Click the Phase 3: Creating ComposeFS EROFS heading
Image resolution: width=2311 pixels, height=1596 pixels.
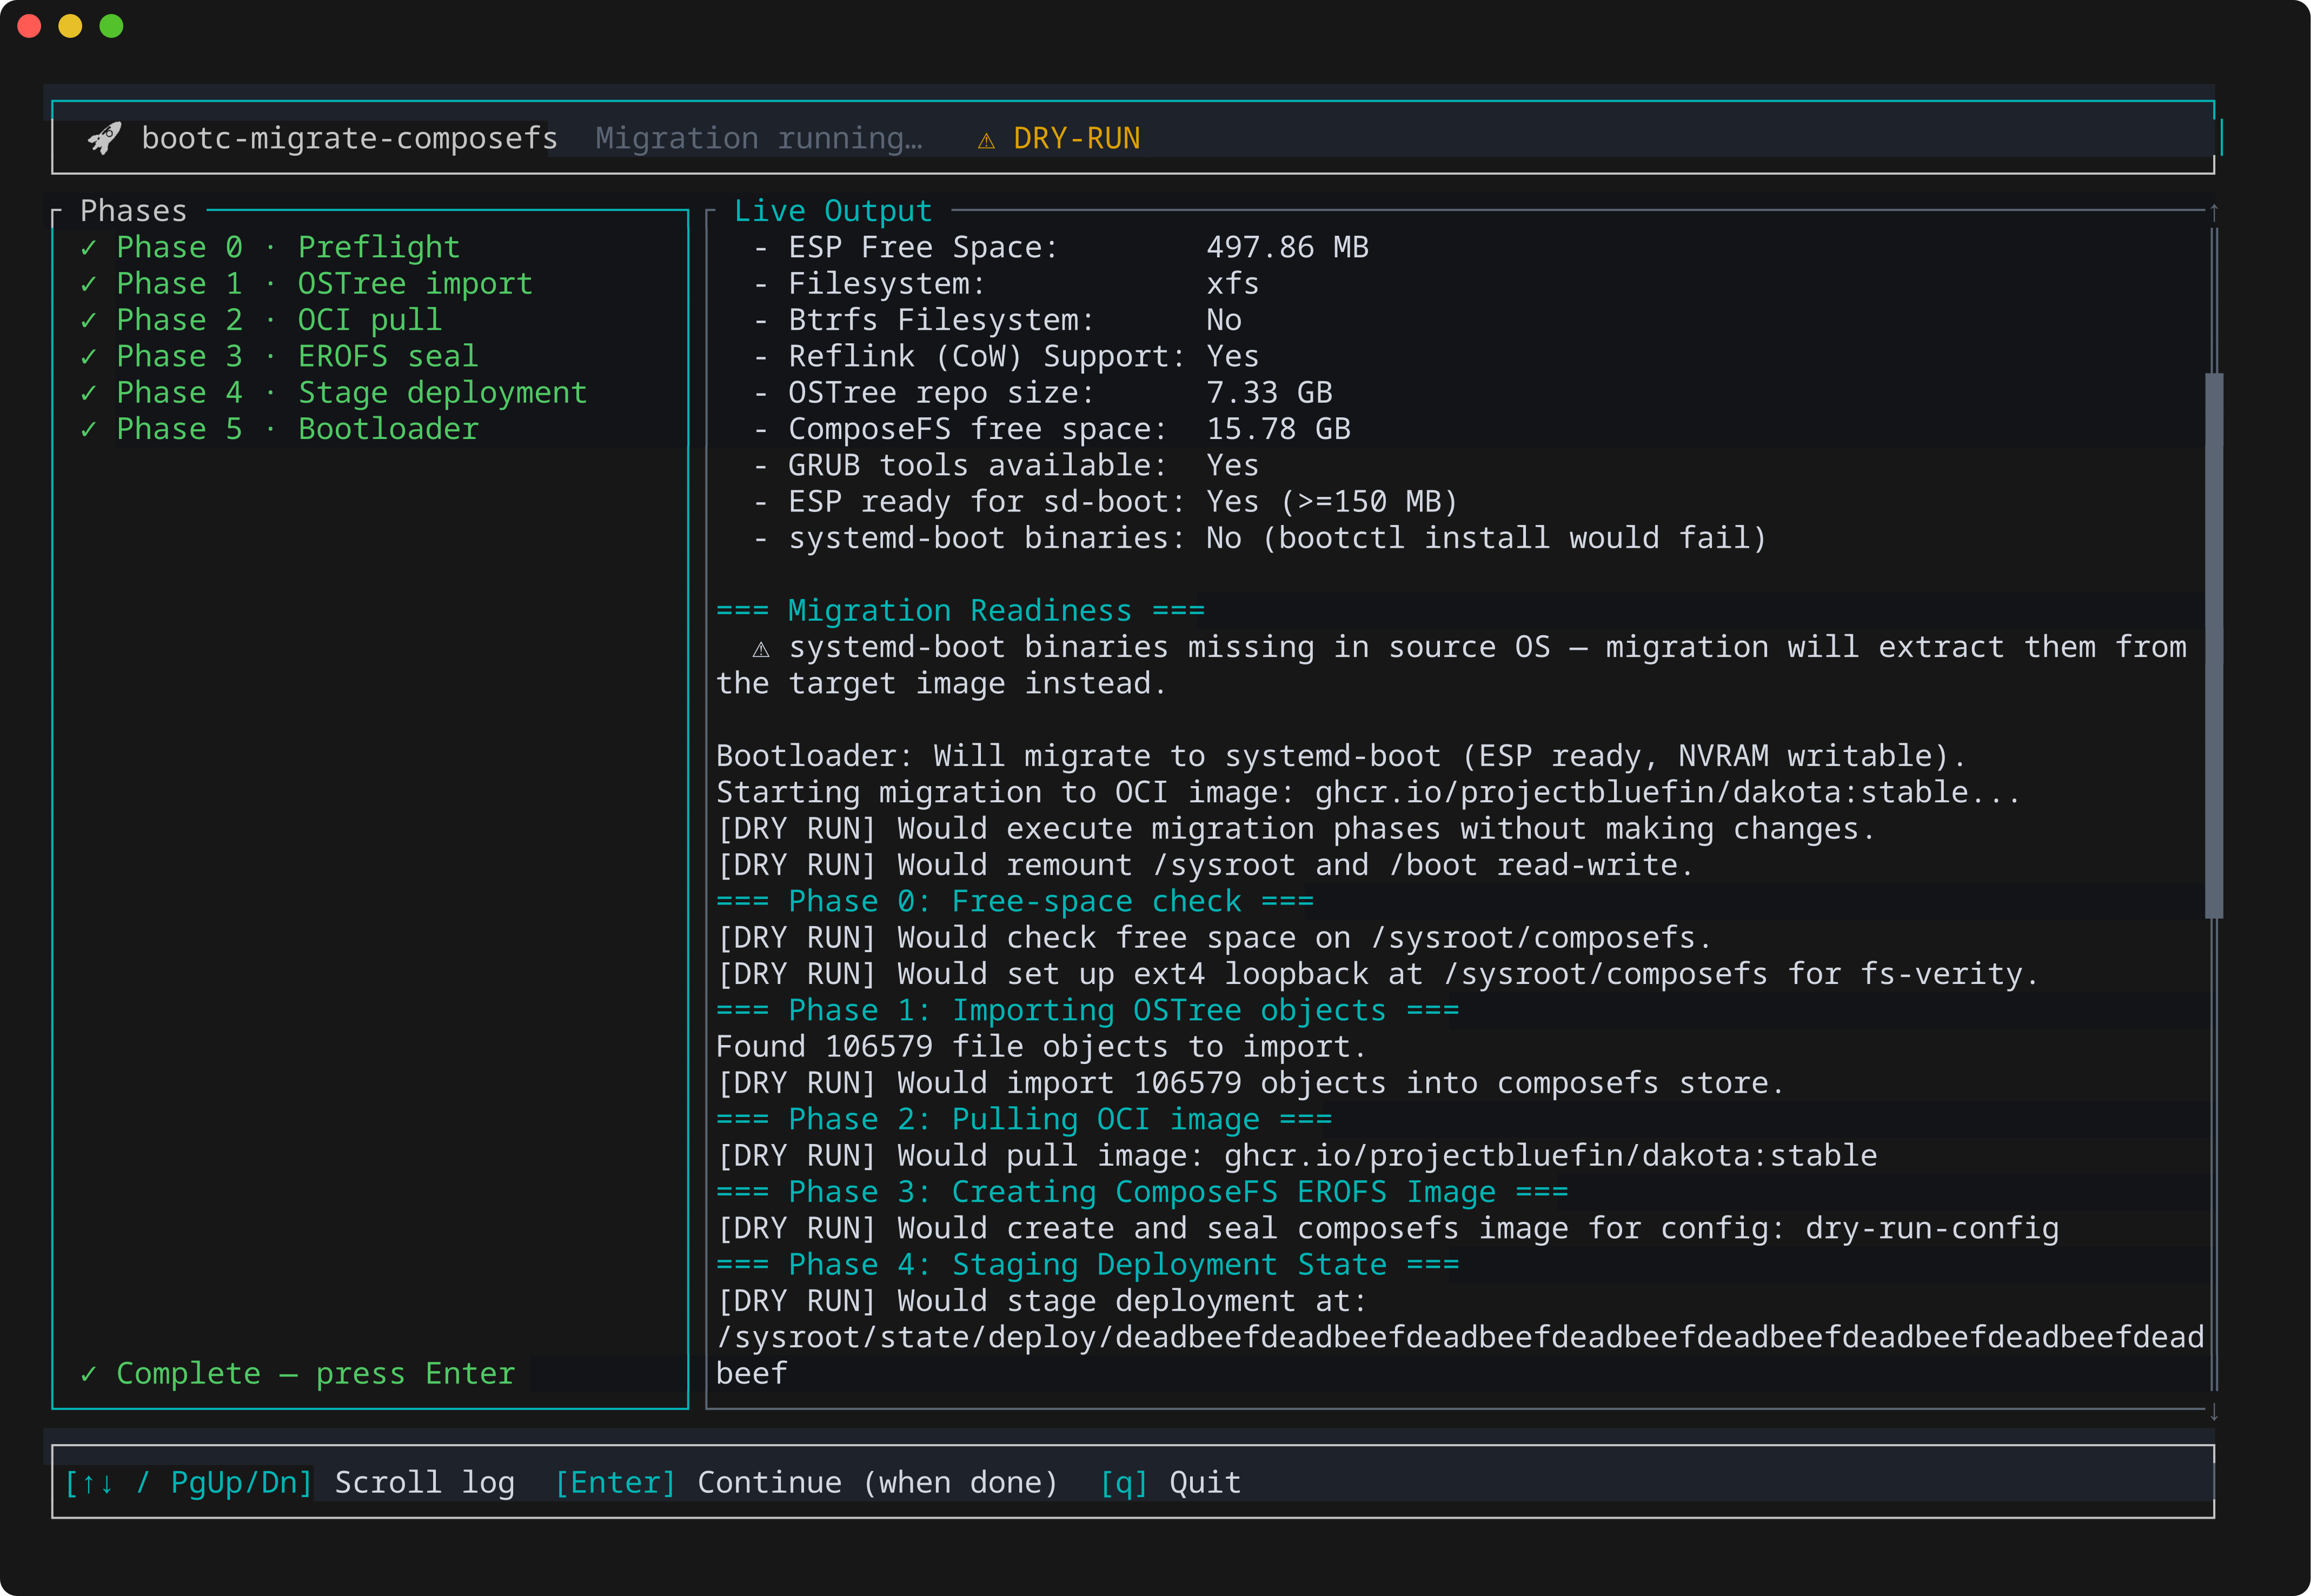coord(1142,1192)
